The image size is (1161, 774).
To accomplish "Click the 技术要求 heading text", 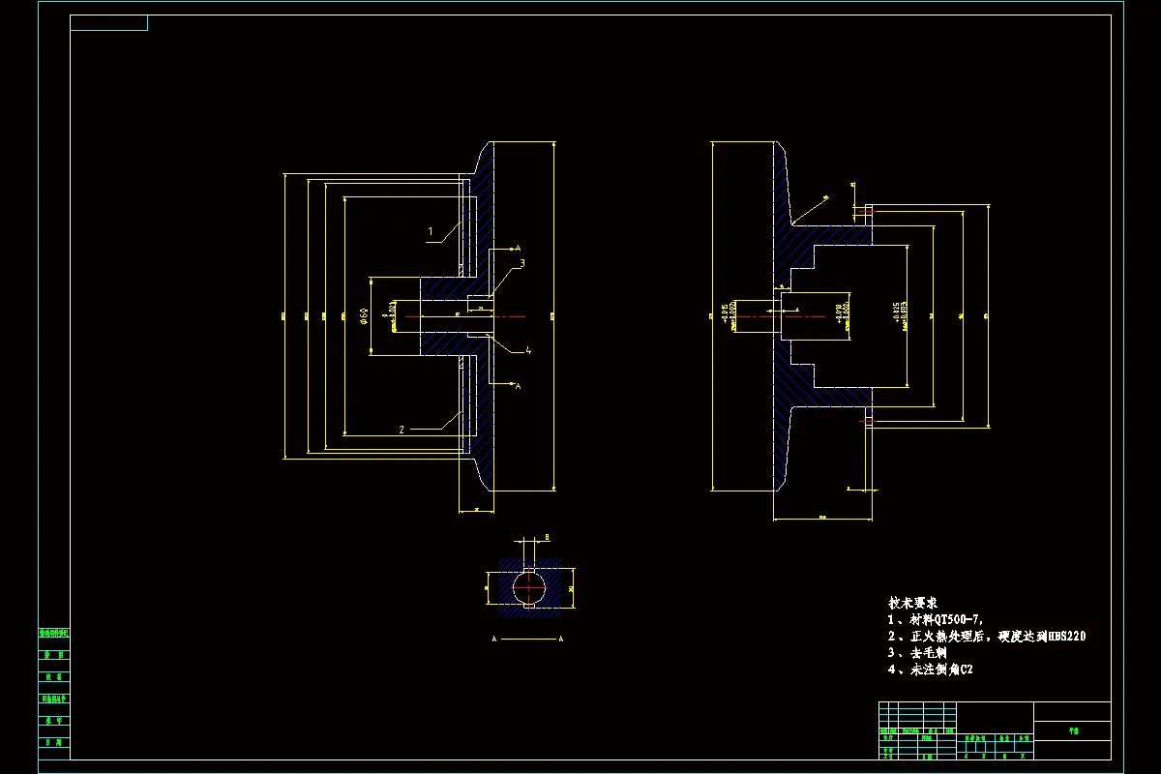I will click(912, 602).
